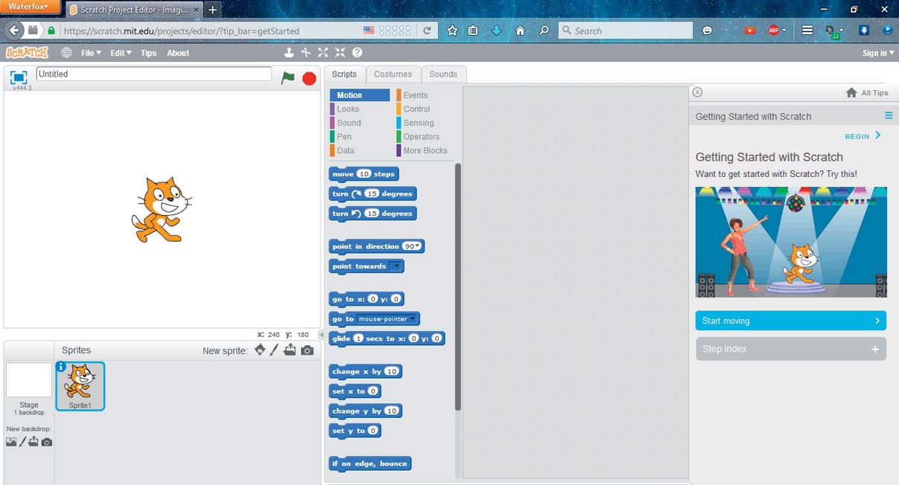Switch to the Costumes tab

coord(393,74)
